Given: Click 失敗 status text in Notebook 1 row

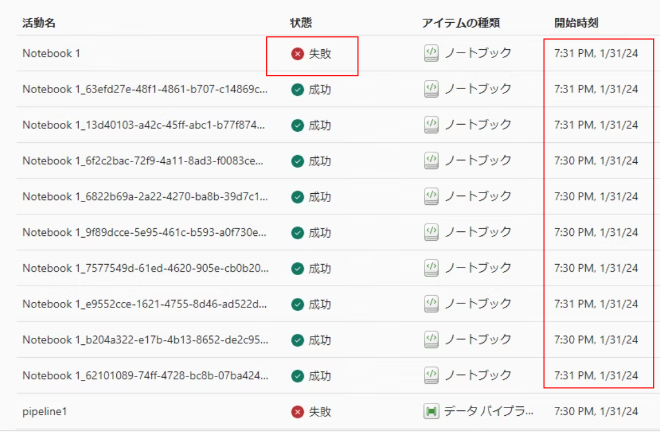Looking at the screenshot, I should pyautogui.click(x=320, y=54).
